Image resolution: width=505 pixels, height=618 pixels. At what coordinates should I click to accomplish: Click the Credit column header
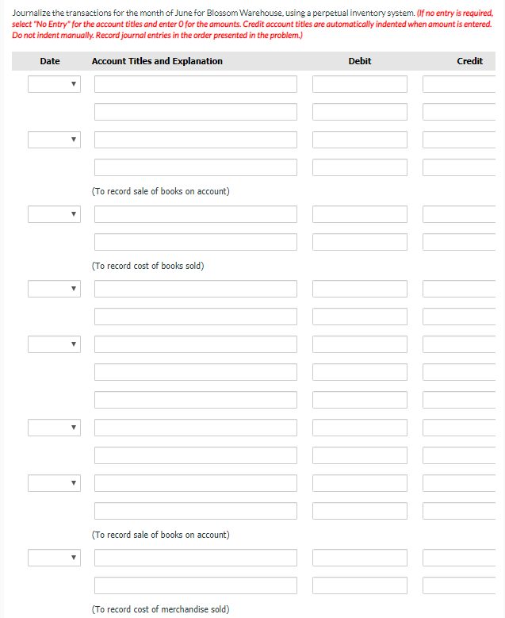tap(469, 61)
